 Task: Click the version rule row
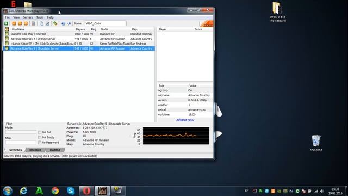point(185,100)
